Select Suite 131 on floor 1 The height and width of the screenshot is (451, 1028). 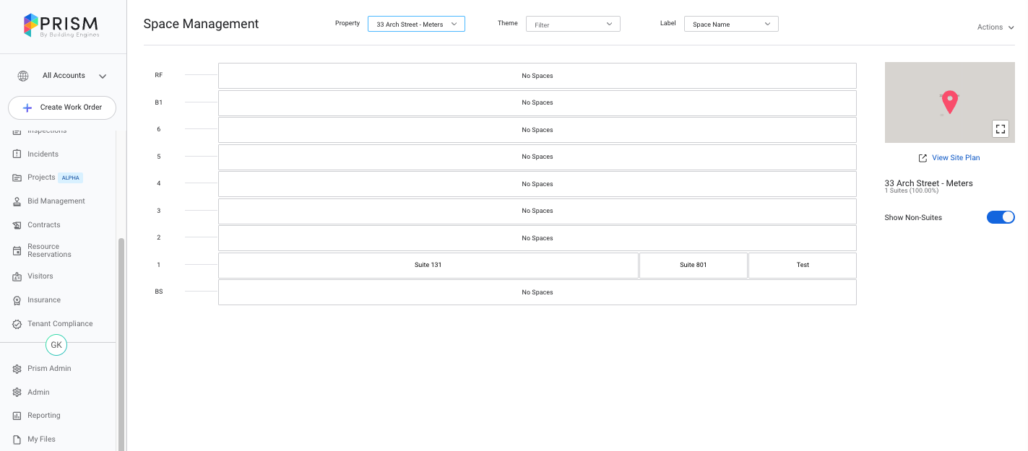pos(428,266)
